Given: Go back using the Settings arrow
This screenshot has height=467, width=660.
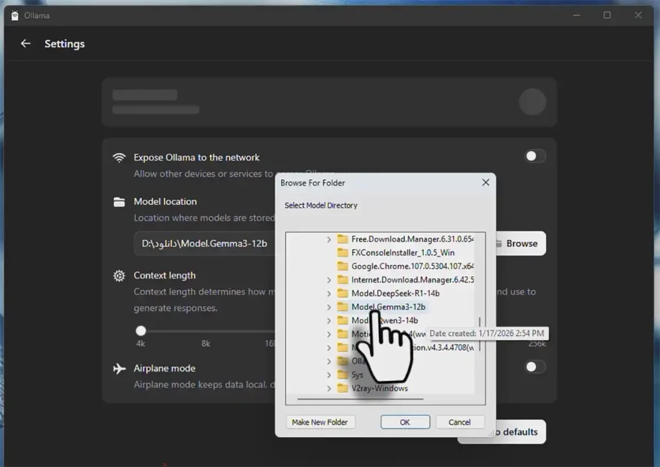Looking at the screenshot, I should [x=26, y=43].
